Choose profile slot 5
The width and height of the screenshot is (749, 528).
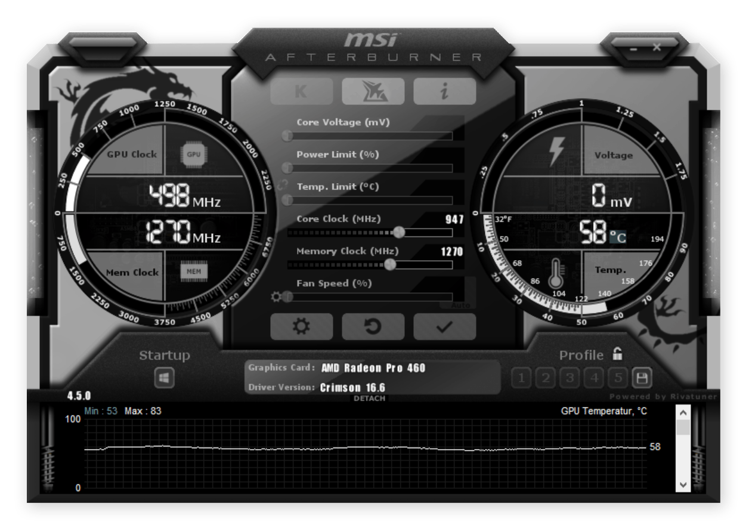point(618,378)
